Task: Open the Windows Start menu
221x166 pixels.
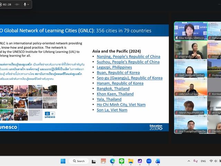Action: pos(63,161)
